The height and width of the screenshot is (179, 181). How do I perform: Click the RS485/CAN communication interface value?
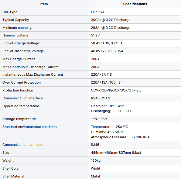coord(101,98)
